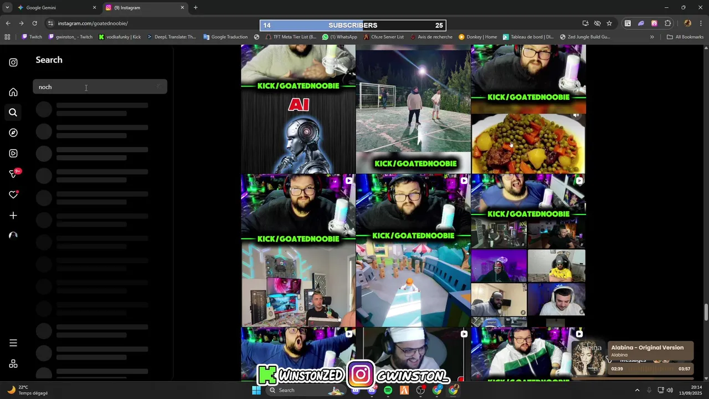Open a new browser tab
The width and height of the screenshot is (709, 399).
(196, 8)
